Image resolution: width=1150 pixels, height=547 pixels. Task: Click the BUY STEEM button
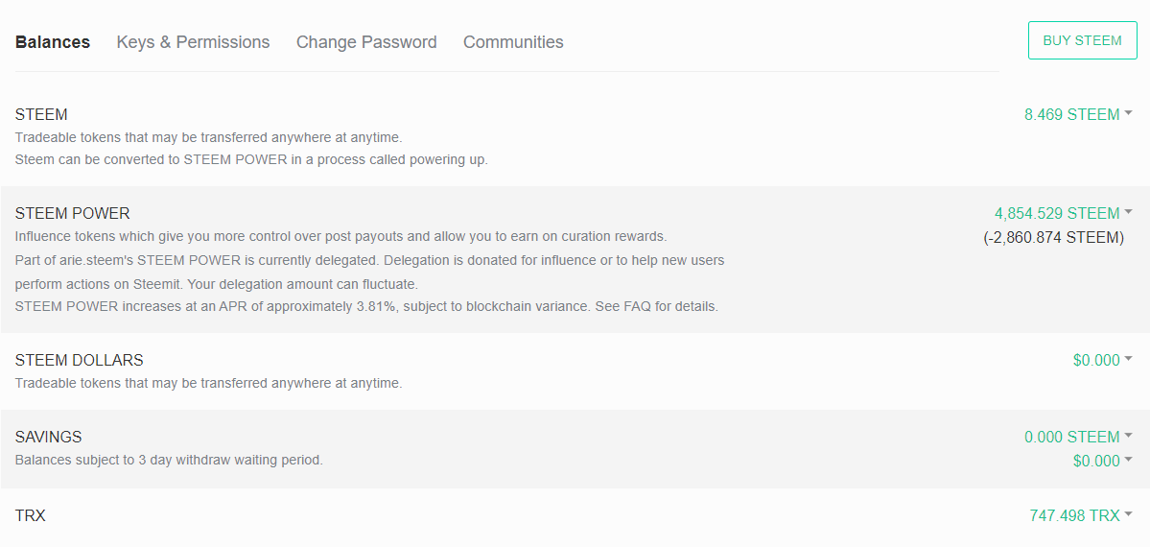point(1083,40)
